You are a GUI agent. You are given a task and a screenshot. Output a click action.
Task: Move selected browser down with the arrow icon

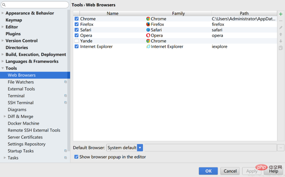281,41
